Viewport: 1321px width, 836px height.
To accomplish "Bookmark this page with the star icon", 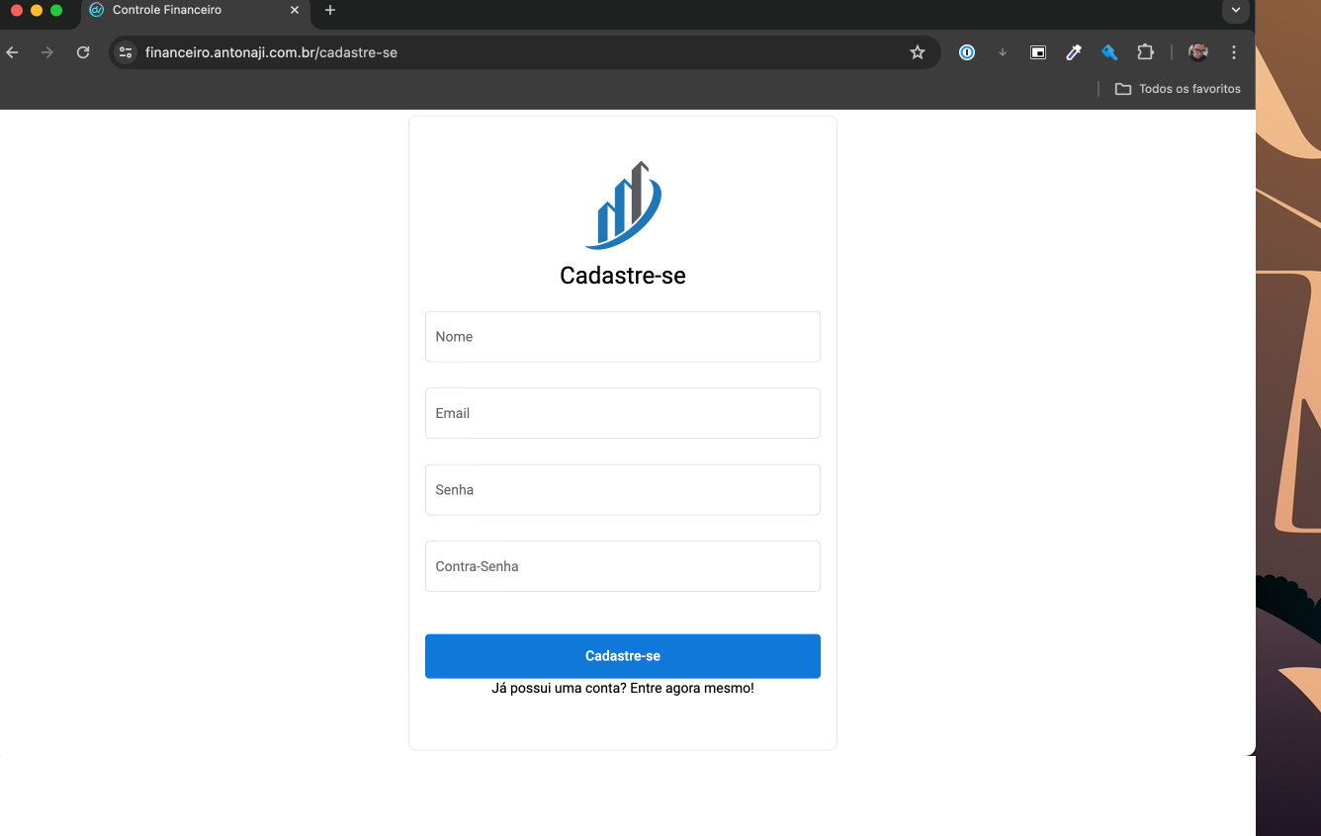I will pos(918,52).
